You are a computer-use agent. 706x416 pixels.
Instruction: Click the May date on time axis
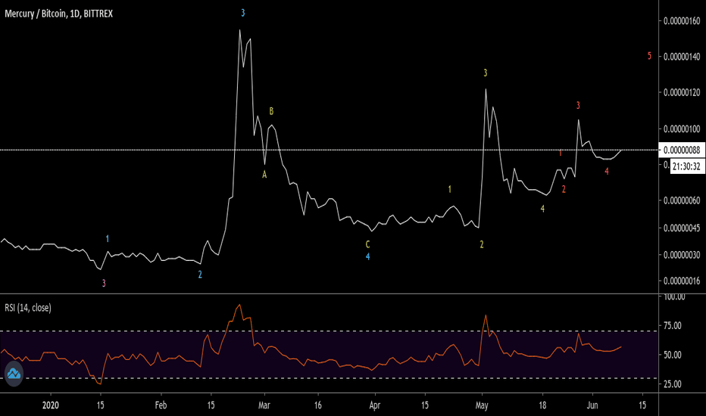tap(482, 405)
